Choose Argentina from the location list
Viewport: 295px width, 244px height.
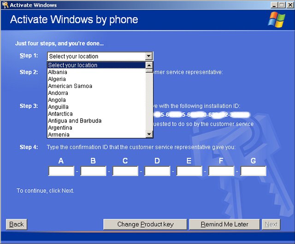pyautogui.click(x=60, y=128)
